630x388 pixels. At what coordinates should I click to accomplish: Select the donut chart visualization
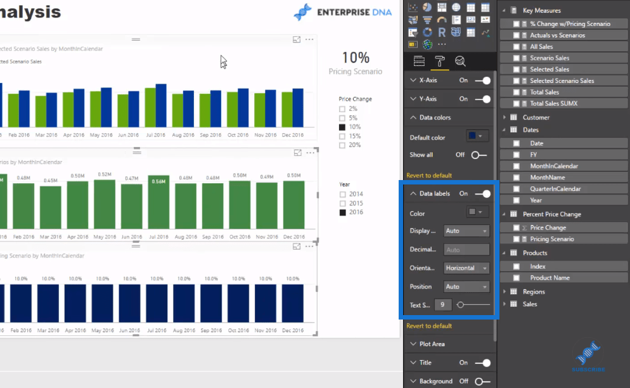pyautogui.click(x=427, y=32)
